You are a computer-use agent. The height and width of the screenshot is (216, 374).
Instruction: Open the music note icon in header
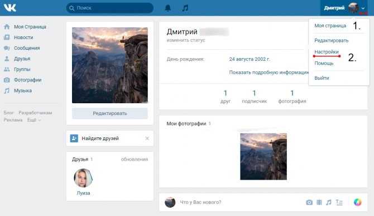[185, 8]
